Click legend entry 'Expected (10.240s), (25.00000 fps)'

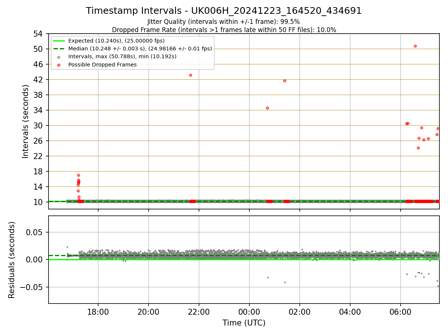[x=116, y=41]
